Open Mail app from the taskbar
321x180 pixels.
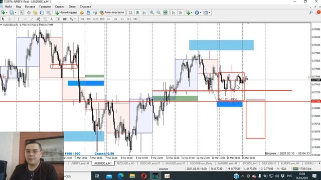coord(109,175)
